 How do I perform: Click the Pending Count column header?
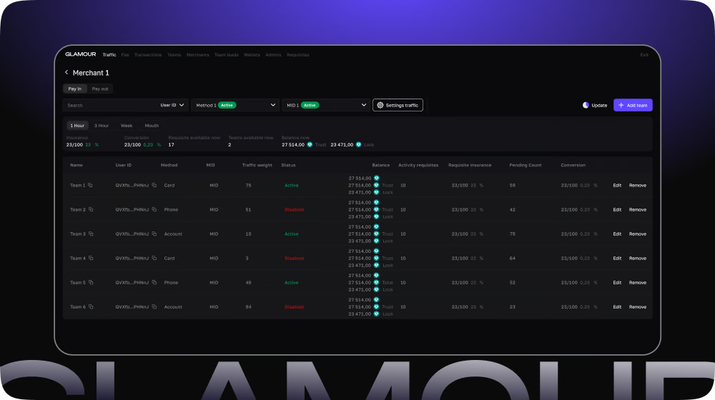526,165
